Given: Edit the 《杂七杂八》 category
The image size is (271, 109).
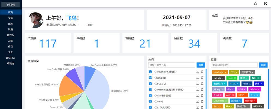Looking at the screenshot, I should tap(198, 84).
